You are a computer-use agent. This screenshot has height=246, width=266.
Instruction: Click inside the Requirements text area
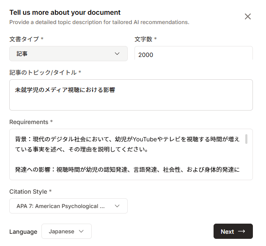tap(131, 154)
